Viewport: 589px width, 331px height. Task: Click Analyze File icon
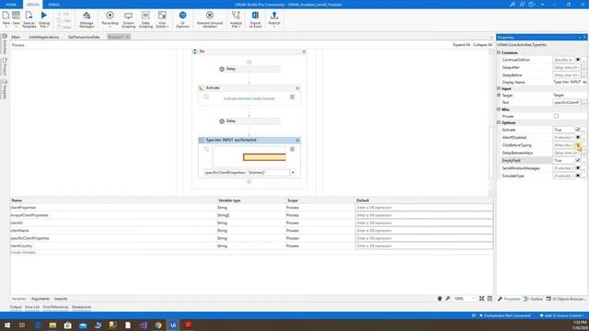click(236, 16)
